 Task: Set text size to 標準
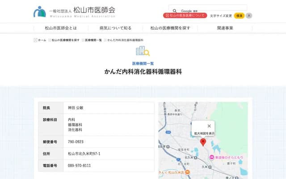239,16
